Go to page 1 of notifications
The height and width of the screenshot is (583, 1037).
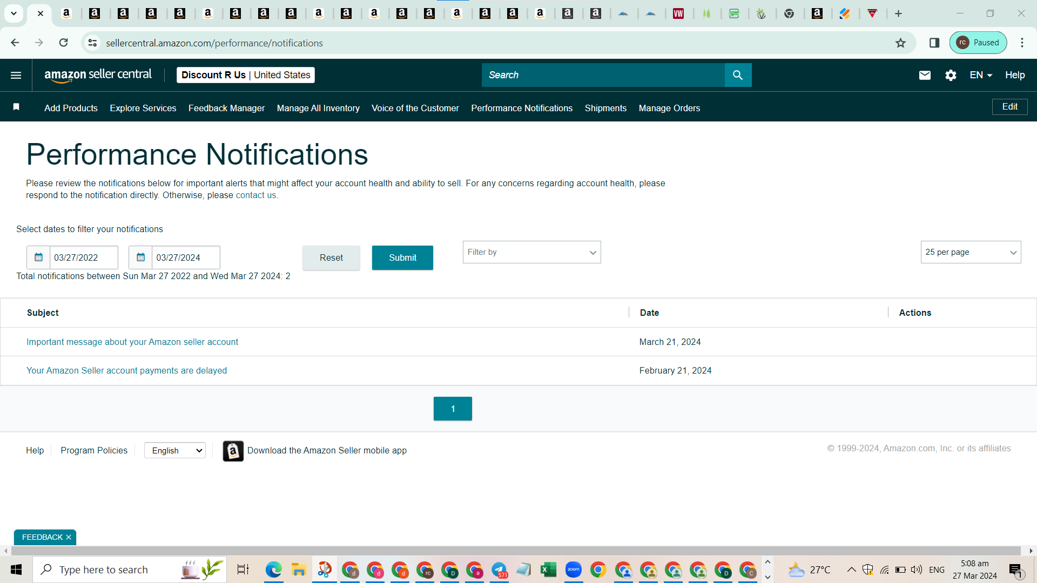point(453,409)
